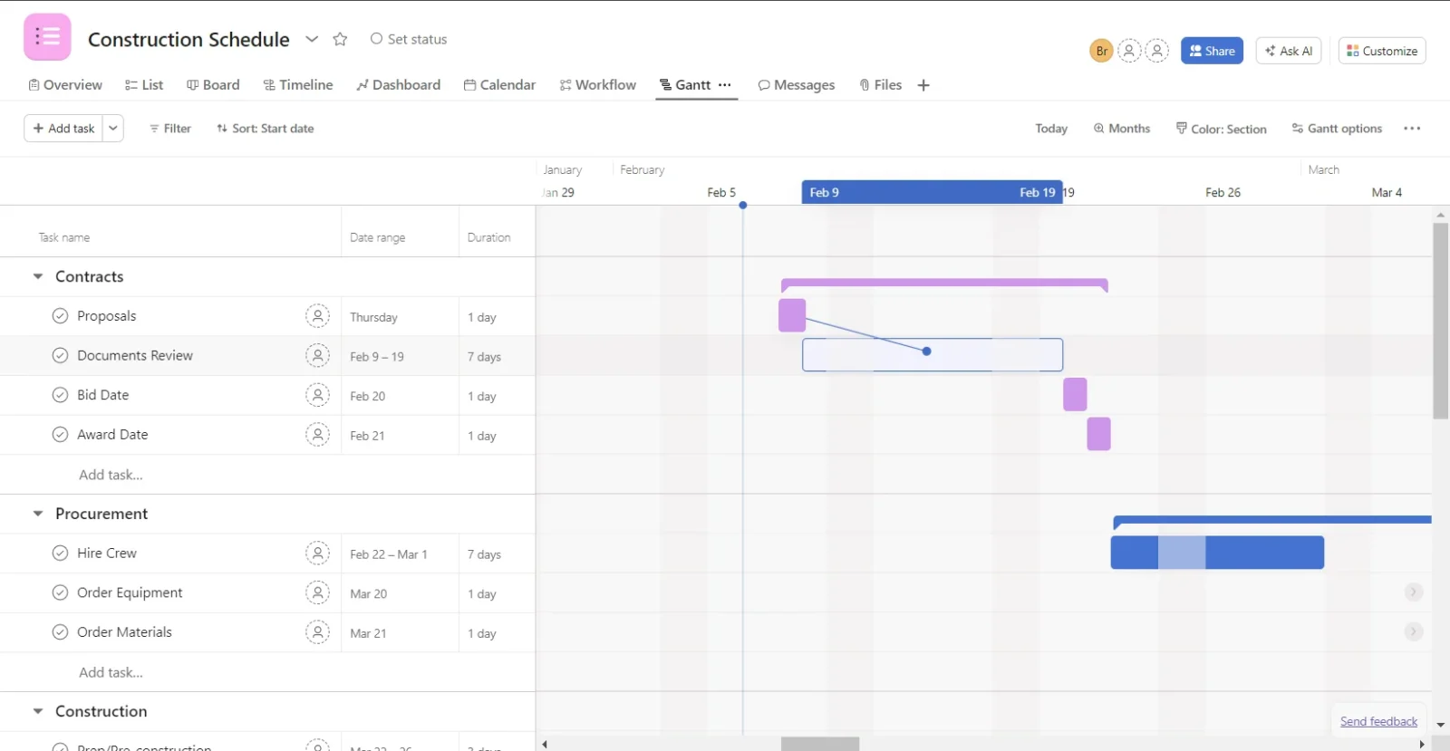Open the Customize panel
1450x751 pixels.
tap(1382, 51)
